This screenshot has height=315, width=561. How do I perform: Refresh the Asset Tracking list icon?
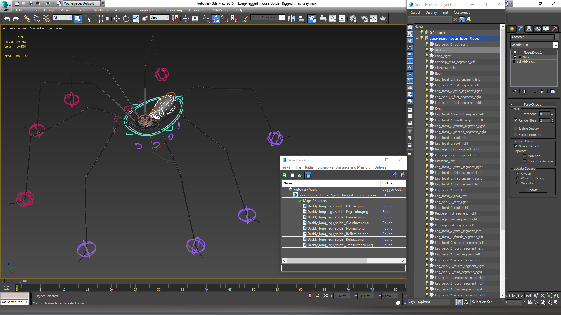coord(284,175)
